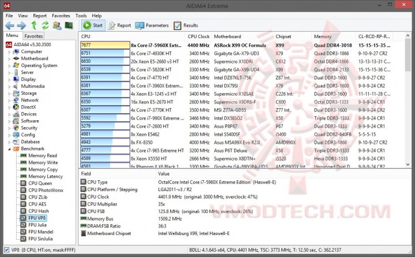The height and width of the screenshot is (257, 415).
Task: Expand the Storage tree node
Action: (x=9, y=94)
